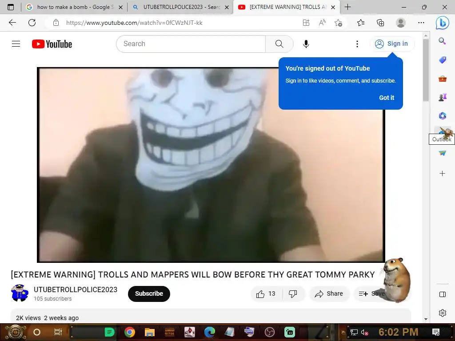The height and width of the screenshot is (341, 455).
Task: Open a new browser tab
Action: (347, 7)
